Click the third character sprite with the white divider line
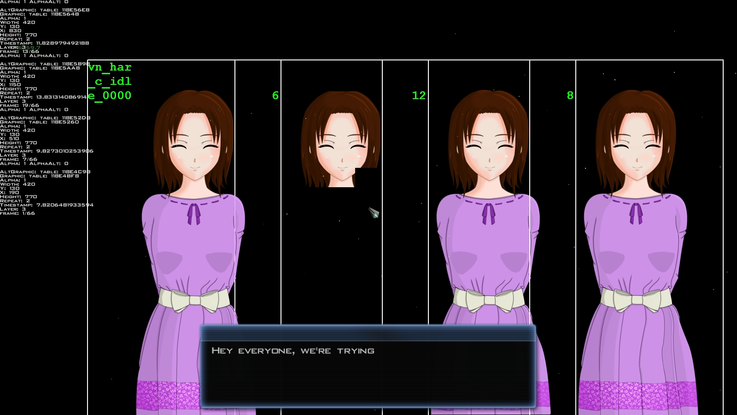The height and width of the screenshot is (415, 737). coord(490,252)
